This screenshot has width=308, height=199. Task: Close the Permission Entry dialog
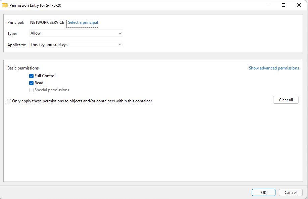(x=299, y=5)
